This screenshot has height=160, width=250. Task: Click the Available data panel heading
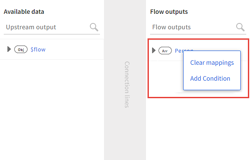pos(24,12)
